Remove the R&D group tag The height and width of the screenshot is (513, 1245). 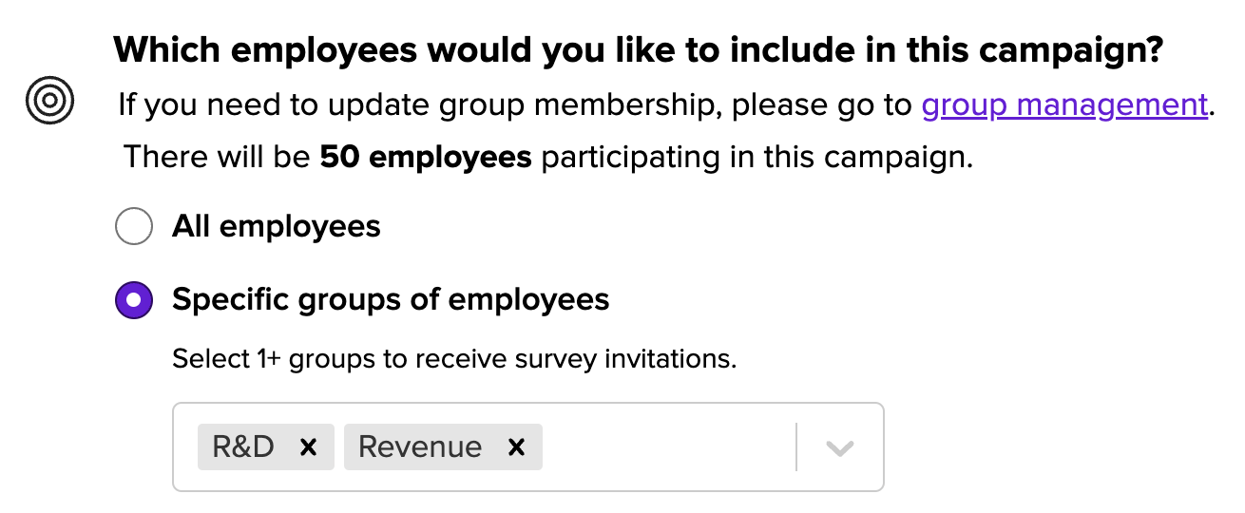point(308,446)
